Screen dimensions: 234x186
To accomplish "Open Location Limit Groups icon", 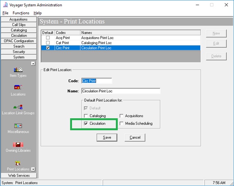I will coord(18,107).
